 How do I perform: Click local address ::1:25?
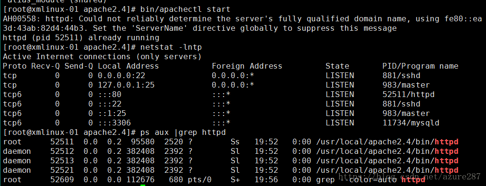112,114
